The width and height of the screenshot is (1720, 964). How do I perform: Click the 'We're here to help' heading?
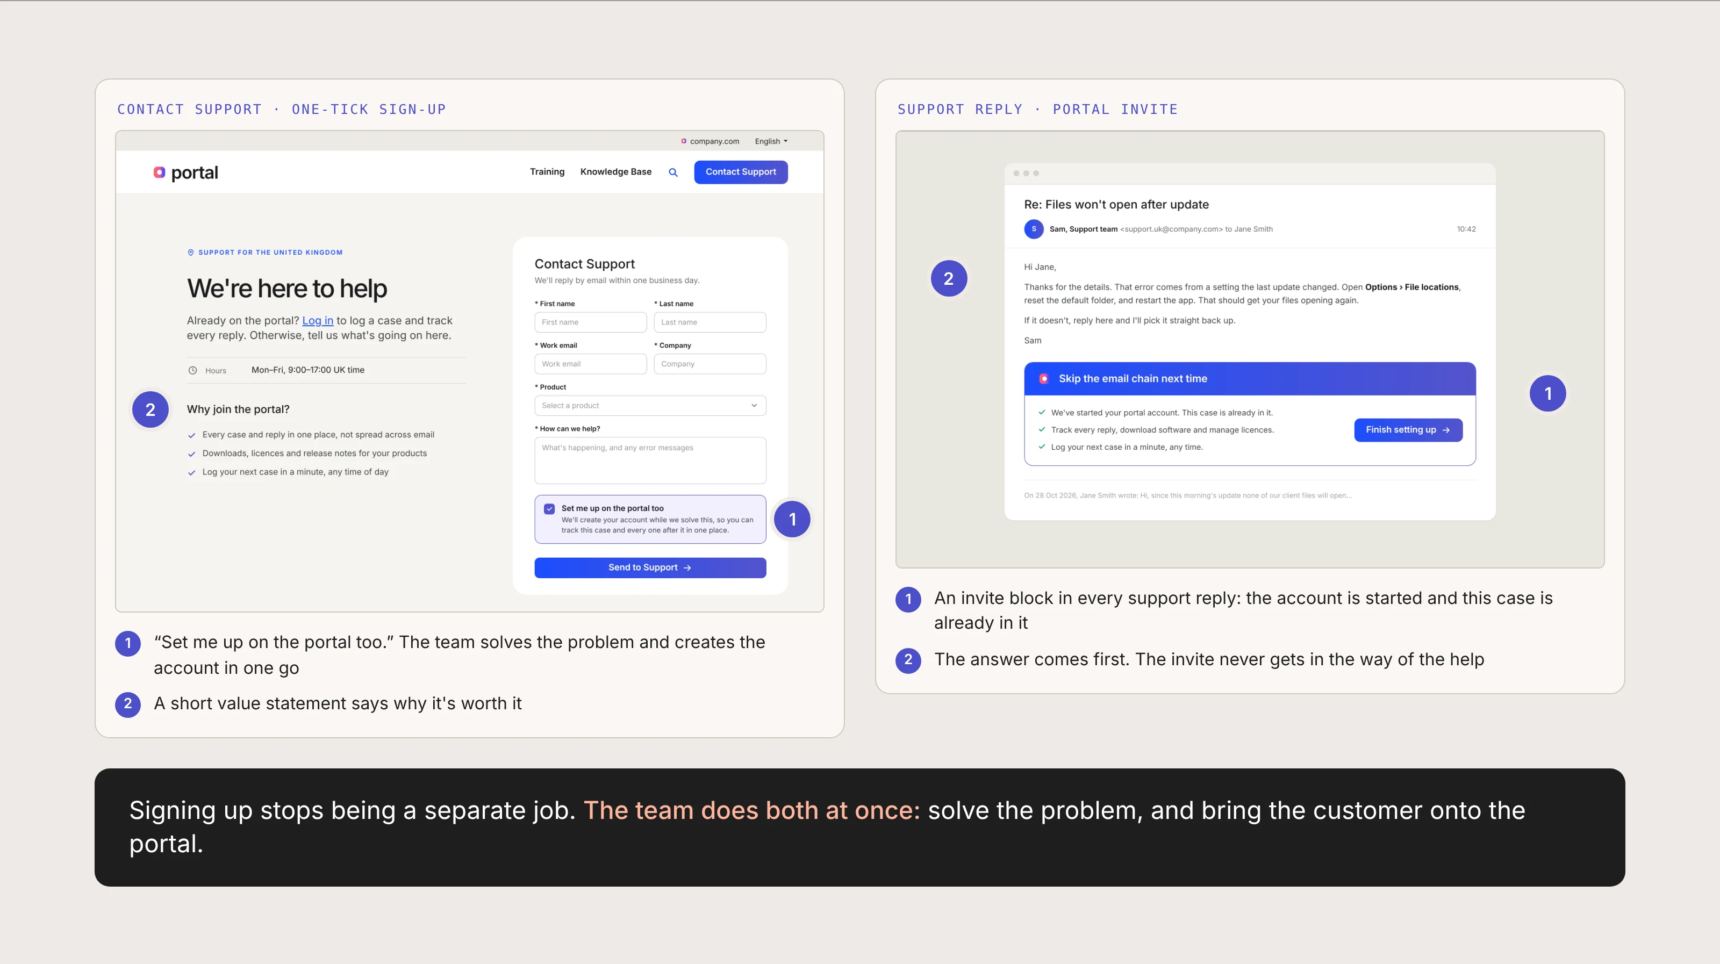click(286, 289)
